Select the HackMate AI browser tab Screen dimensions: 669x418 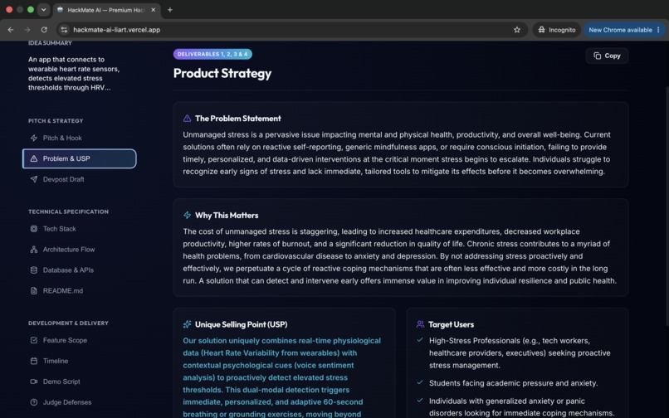(107, 10)
